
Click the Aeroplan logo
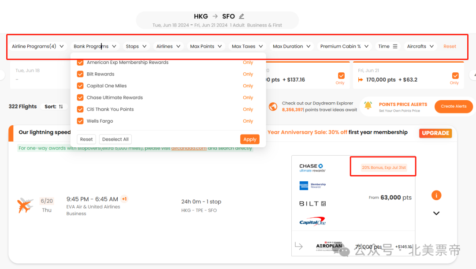[x=329, y=246]
